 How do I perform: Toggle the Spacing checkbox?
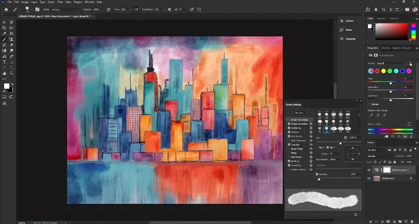pos(317,174)
